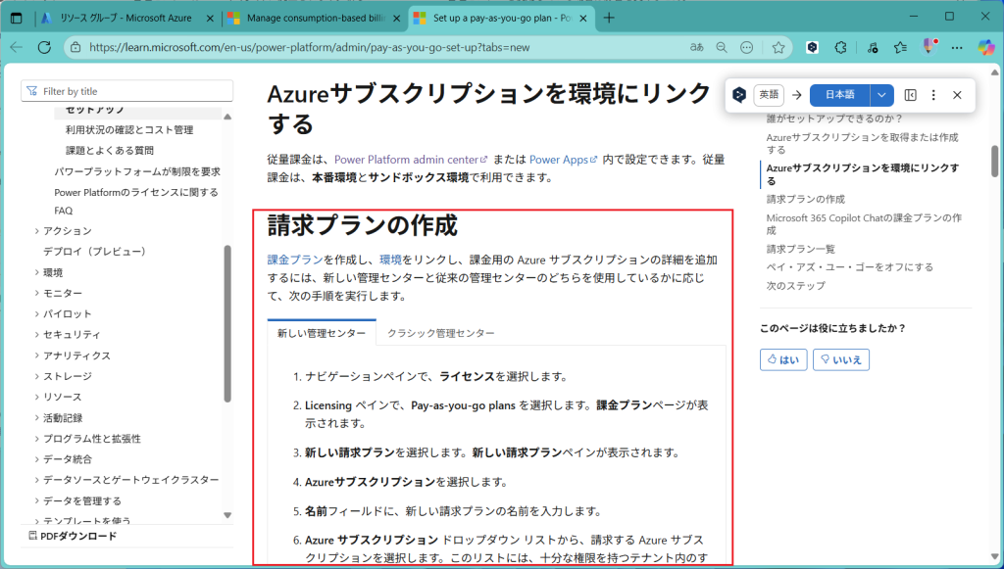Click the zoom magnifier icon in address bar
Screen dimensions: 1004x569
click(722, 47)
